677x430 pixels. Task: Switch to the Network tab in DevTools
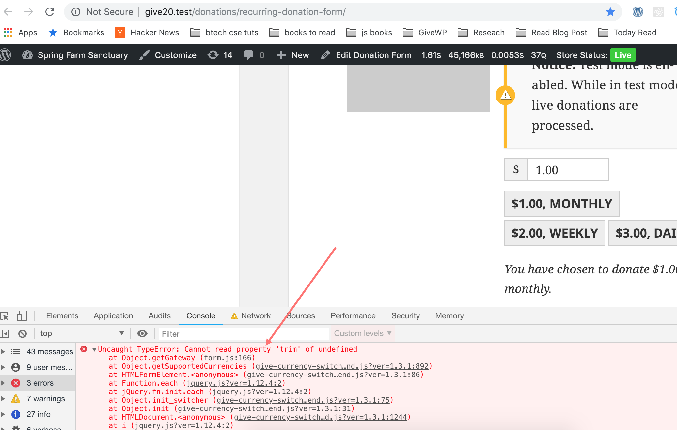[x=256, y=316]
